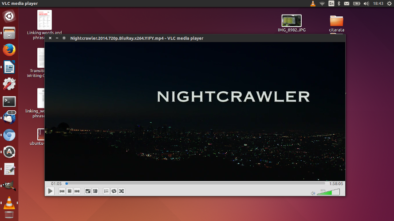394x221 pixels.
Task: Click the playback seek bar
Action: 195,184
